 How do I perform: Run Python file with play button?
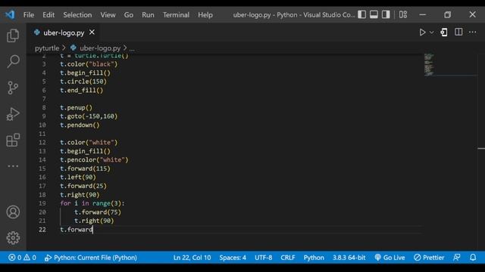(422, 32)
